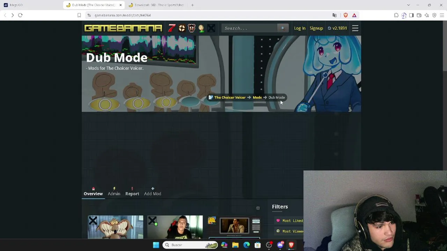Focus the GameBanana search field

[x=249, y=28]
